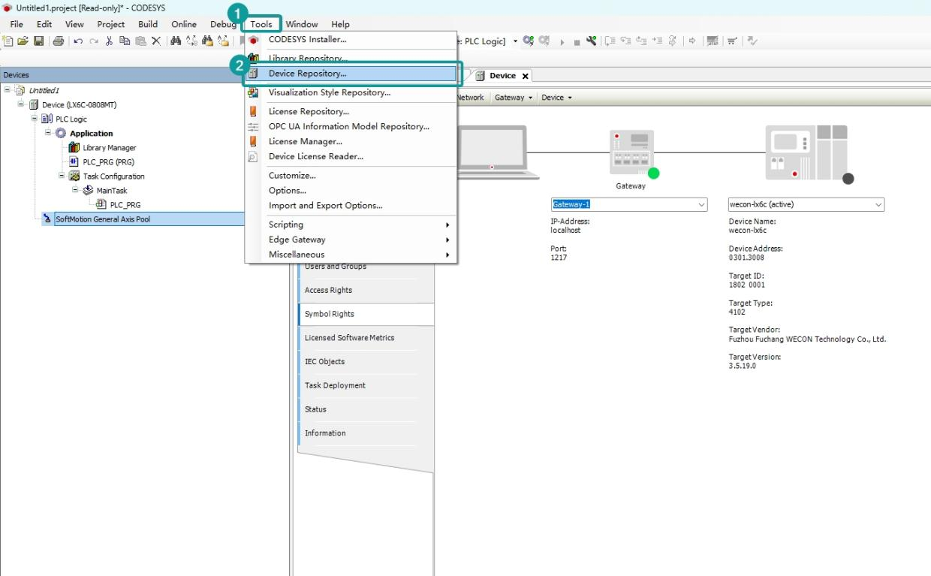Open the License Manager menu item
Image resolution: width=931 pixels, height=576 pixels.
click(x=305, y=141)
